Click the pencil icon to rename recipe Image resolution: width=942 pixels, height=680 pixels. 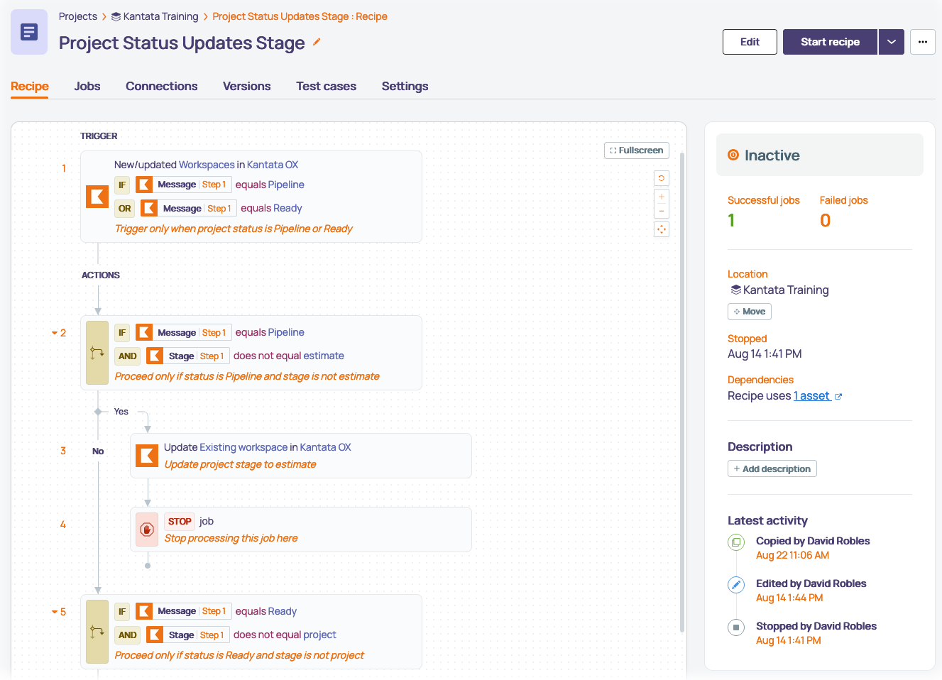click(317, 42)
